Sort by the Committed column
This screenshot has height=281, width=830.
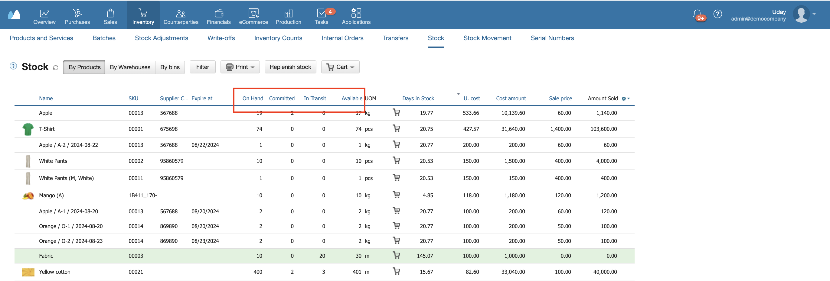282,99
